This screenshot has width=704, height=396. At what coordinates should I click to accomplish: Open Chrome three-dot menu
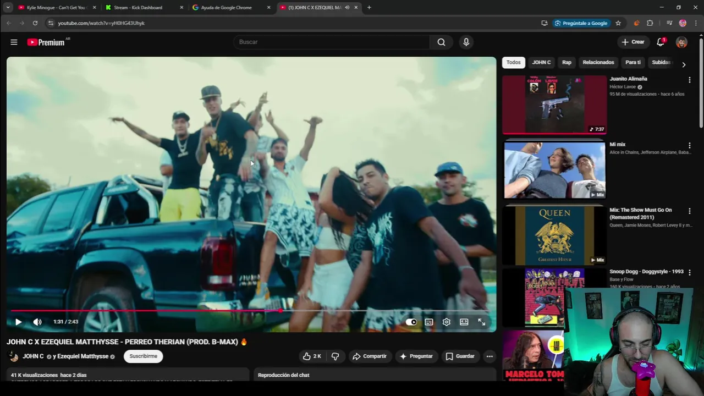click(696, 23)
